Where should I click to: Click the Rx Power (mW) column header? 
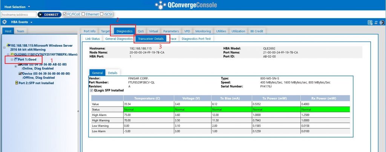[325, 98]
